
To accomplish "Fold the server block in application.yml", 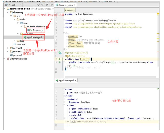I will click(64, 89).
